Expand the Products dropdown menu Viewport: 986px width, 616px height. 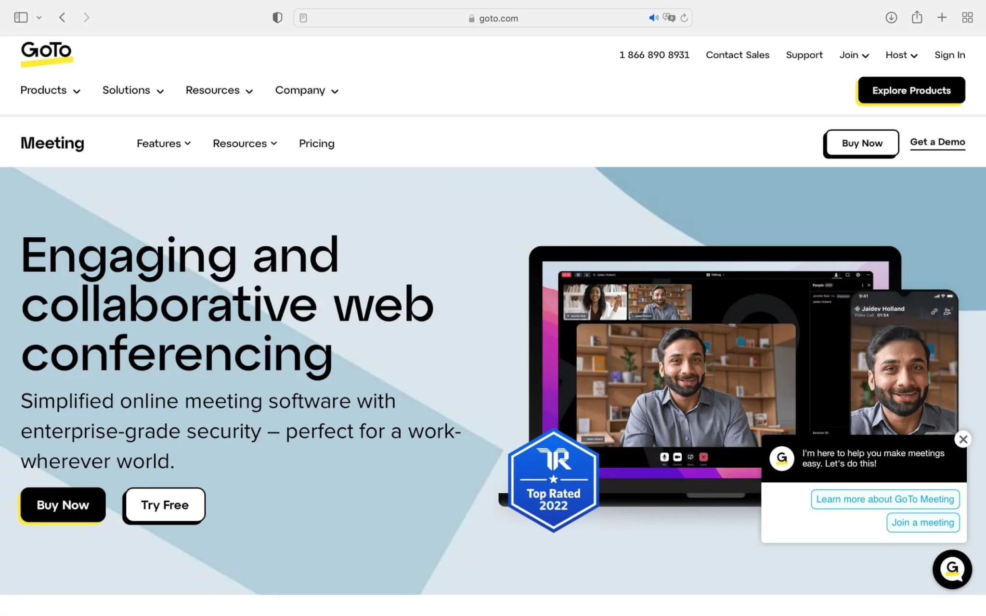[x=50, y=90]
